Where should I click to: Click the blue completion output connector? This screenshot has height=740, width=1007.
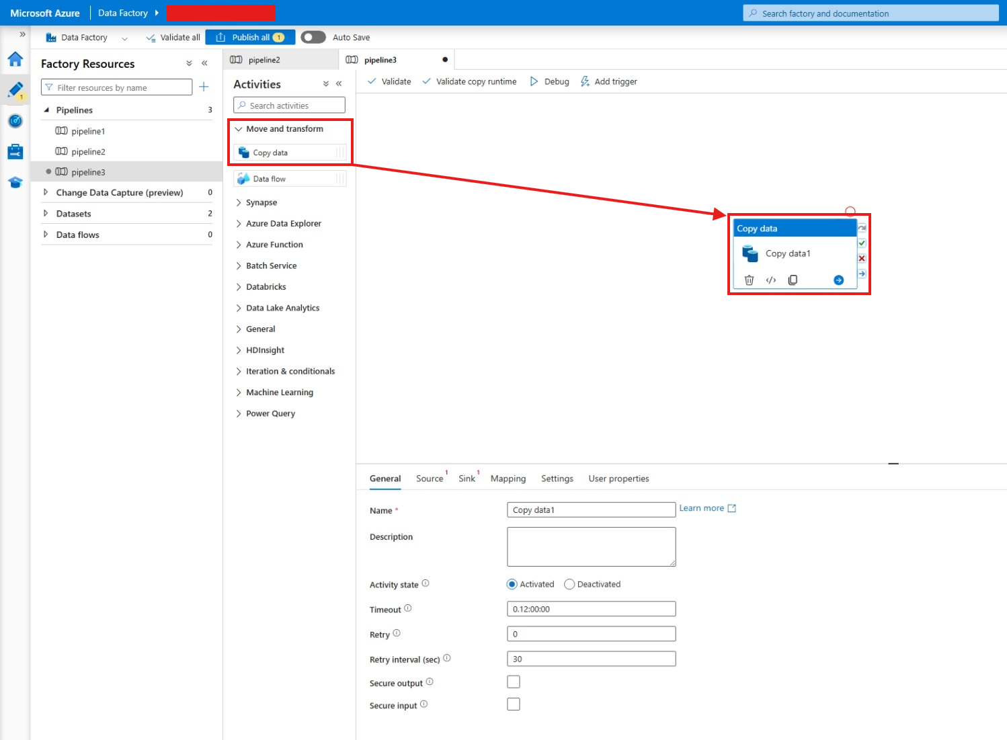pyautogui.click(x=862, y=274)
